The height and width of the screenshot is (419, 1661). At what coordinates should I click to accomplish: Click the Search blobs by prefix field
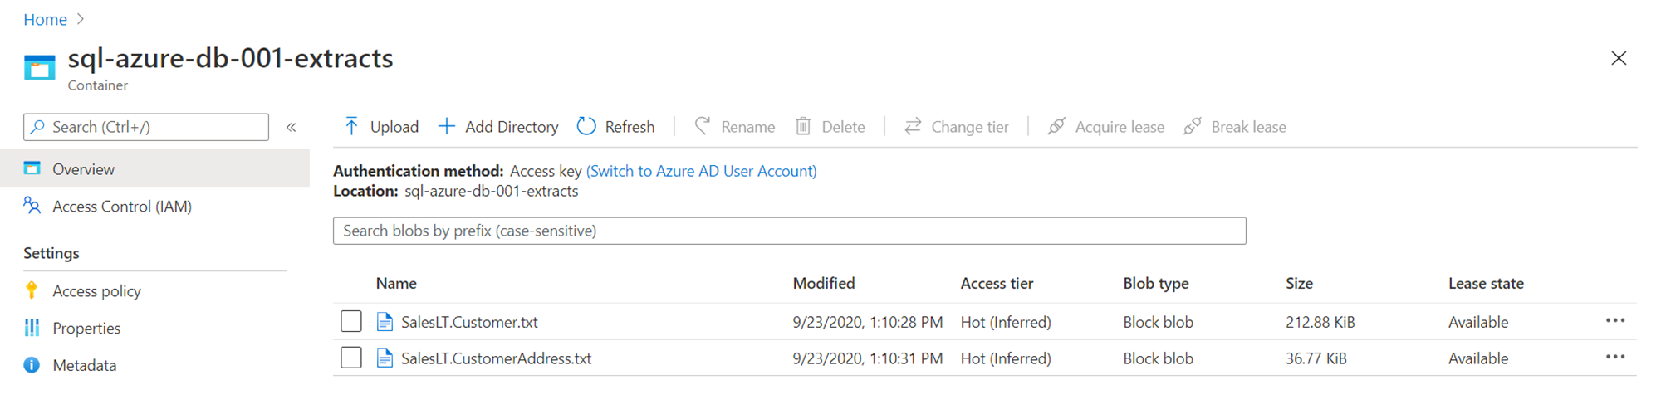coord(789,231)
